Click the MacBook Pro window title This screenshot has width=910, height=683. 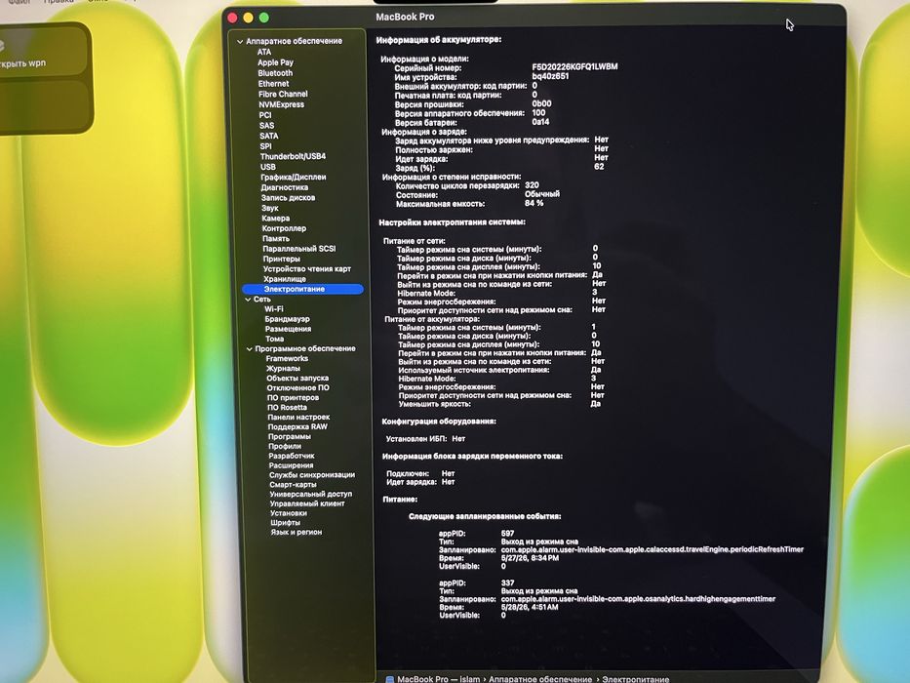tap(405, 17)
